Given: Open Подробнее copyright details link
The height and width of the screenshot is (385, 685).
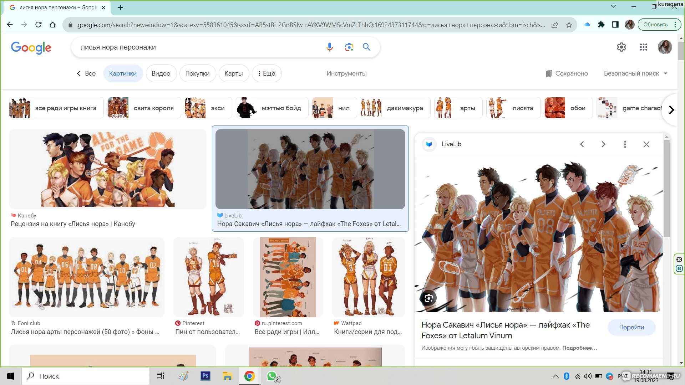Looking at the screenshot, I should pyautogui.click(x=579, y=348).
